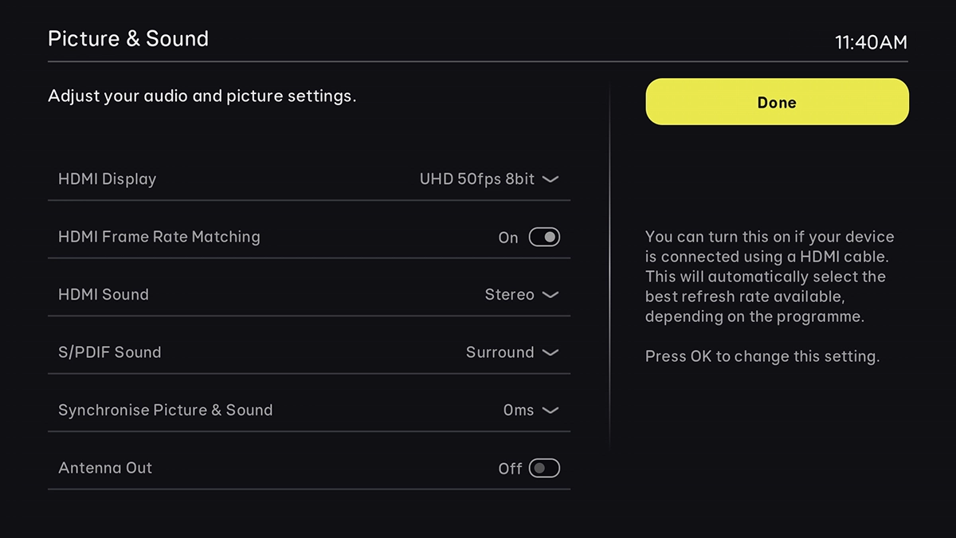The image size is (956, 538).
Task: Select the Synchronise Picture & Sound label
Action: [165, 410]
